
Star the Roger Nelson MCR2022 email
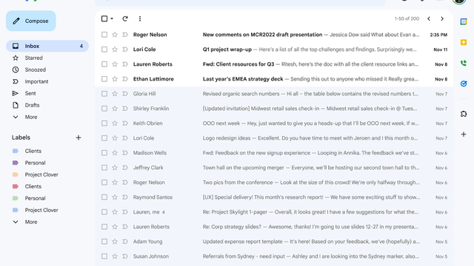point(115,35)
